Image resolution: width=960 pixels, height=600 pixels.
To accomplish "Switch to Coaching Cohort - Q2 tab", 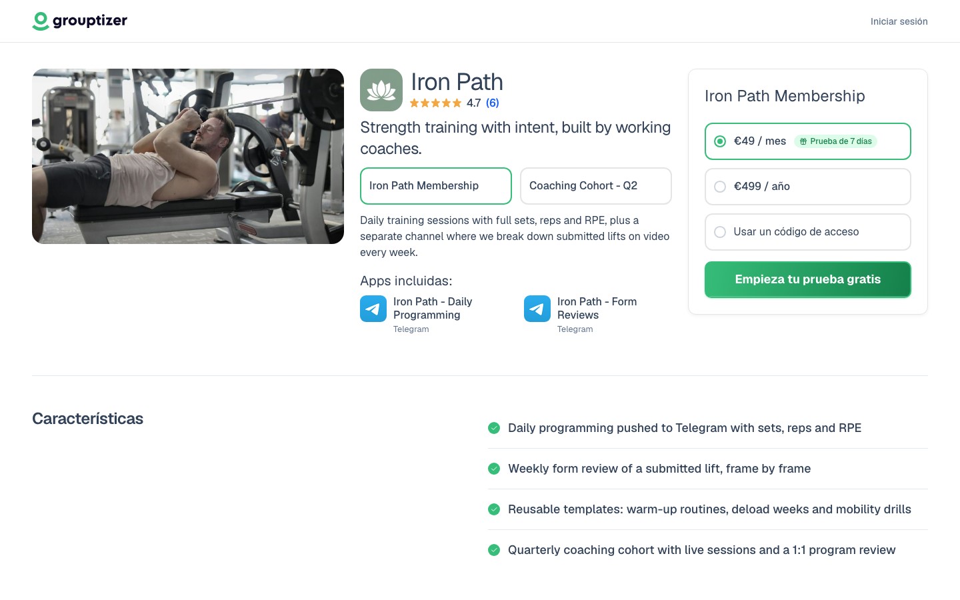I will (596, 186).
